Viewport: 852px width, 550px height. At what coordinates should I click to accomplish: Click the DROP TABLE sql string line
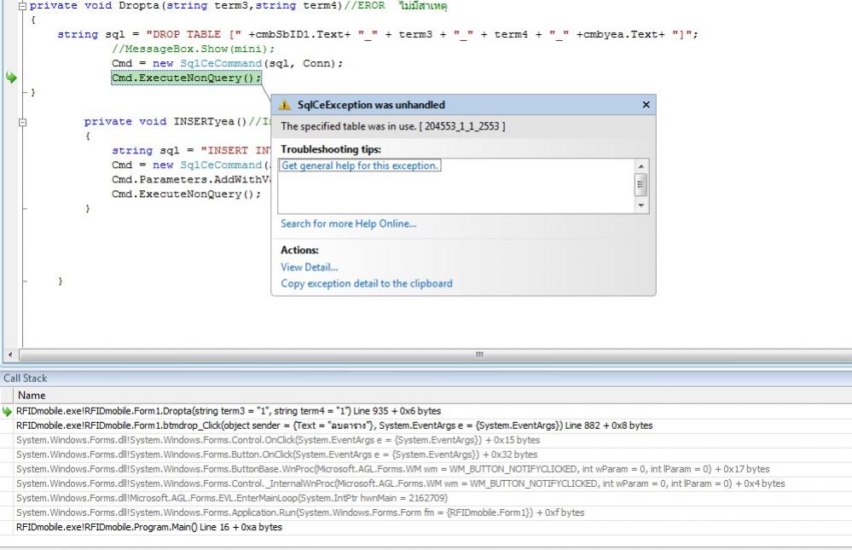[378, 34]
